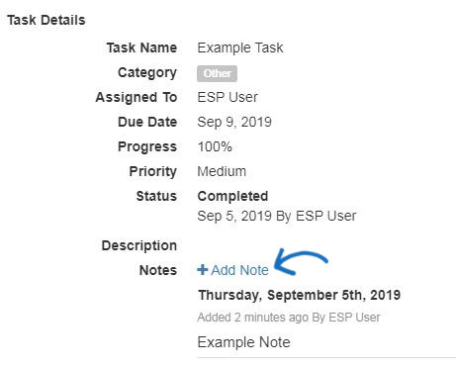This screenshot has height=368, width=456.
Task: Select the 100% progress value
Action: coord(215,146)
